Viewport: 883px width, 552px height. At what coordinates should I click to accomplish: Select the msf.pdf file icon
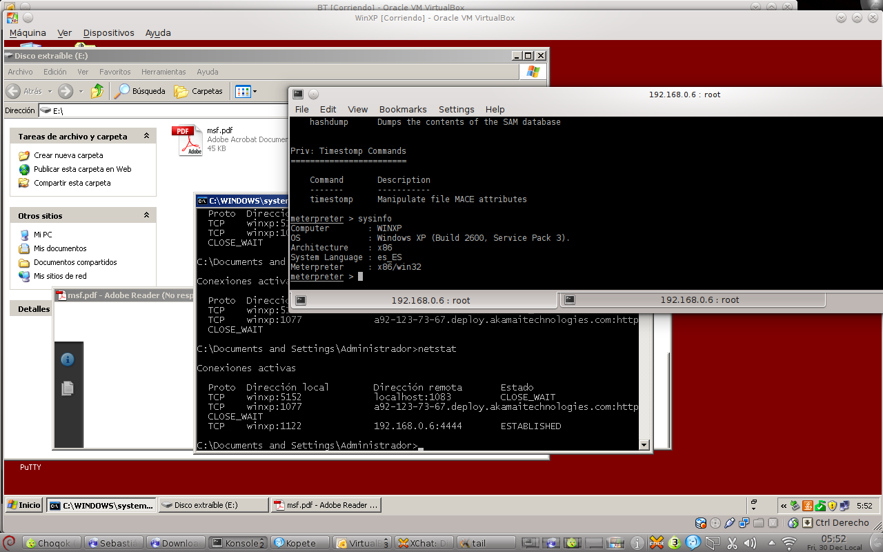(x=187, y=140)
